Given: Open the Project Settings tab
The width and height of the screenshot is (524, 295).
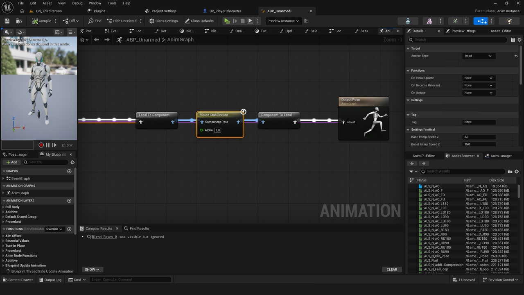Looking at the screenshot, I should click(x=164, y=11).
